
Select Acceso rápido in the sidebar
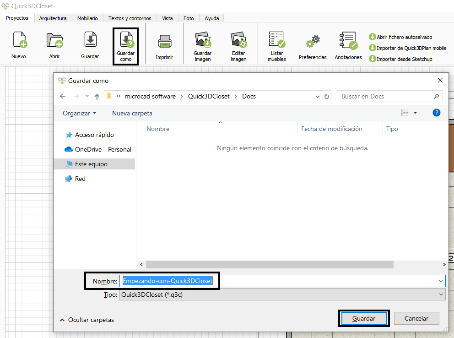(x=94, y=135)
